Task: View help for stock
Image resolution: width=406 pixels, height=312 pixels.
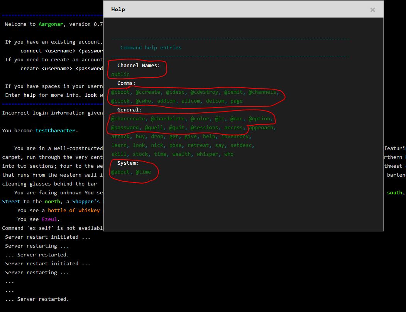Action: (x=140, y=154)
